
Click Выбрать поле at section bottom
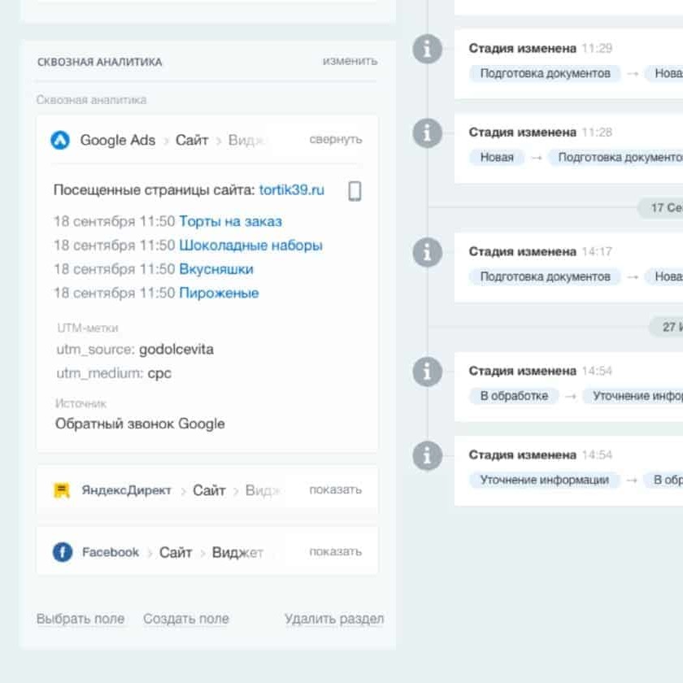pyautogui.click(x=80, y=619)
